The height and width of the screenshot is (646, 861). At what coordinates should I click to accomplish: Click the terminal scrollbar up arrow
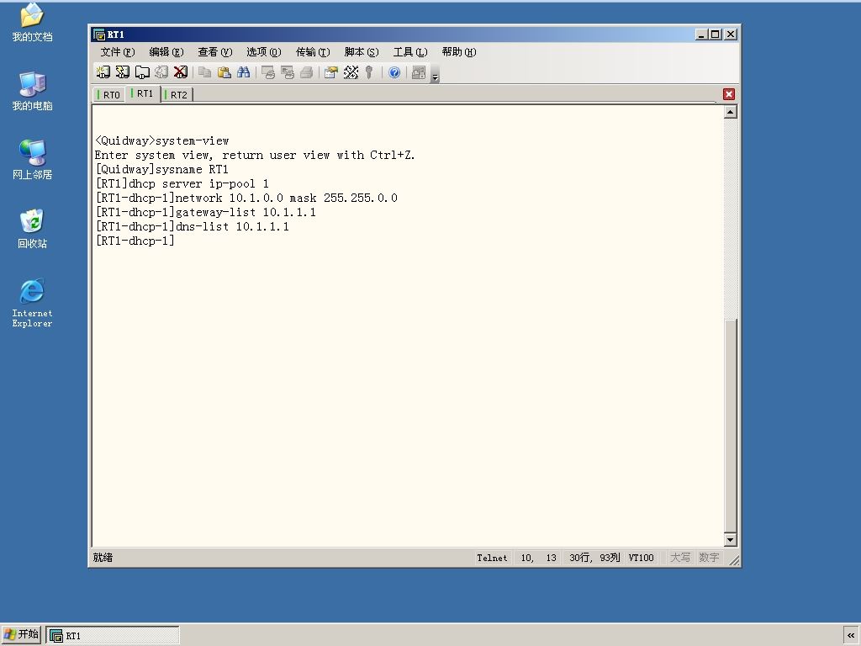click(731, 112)
